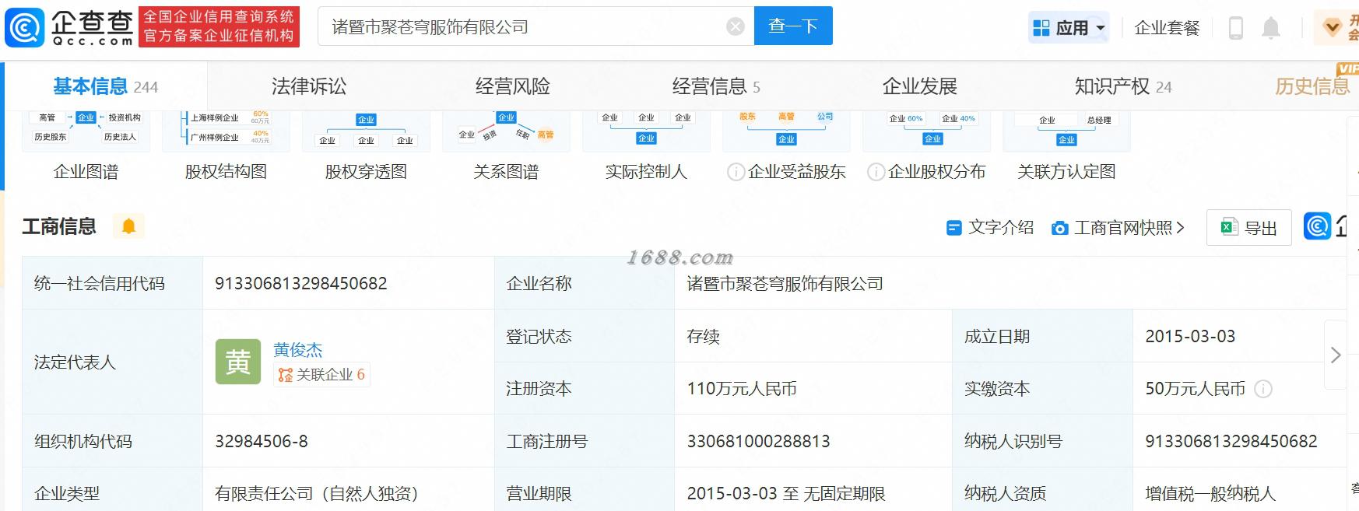Open the 实际控制人 diagram thumbnail
The image size is (1359, 511).
tap(646, 131)
